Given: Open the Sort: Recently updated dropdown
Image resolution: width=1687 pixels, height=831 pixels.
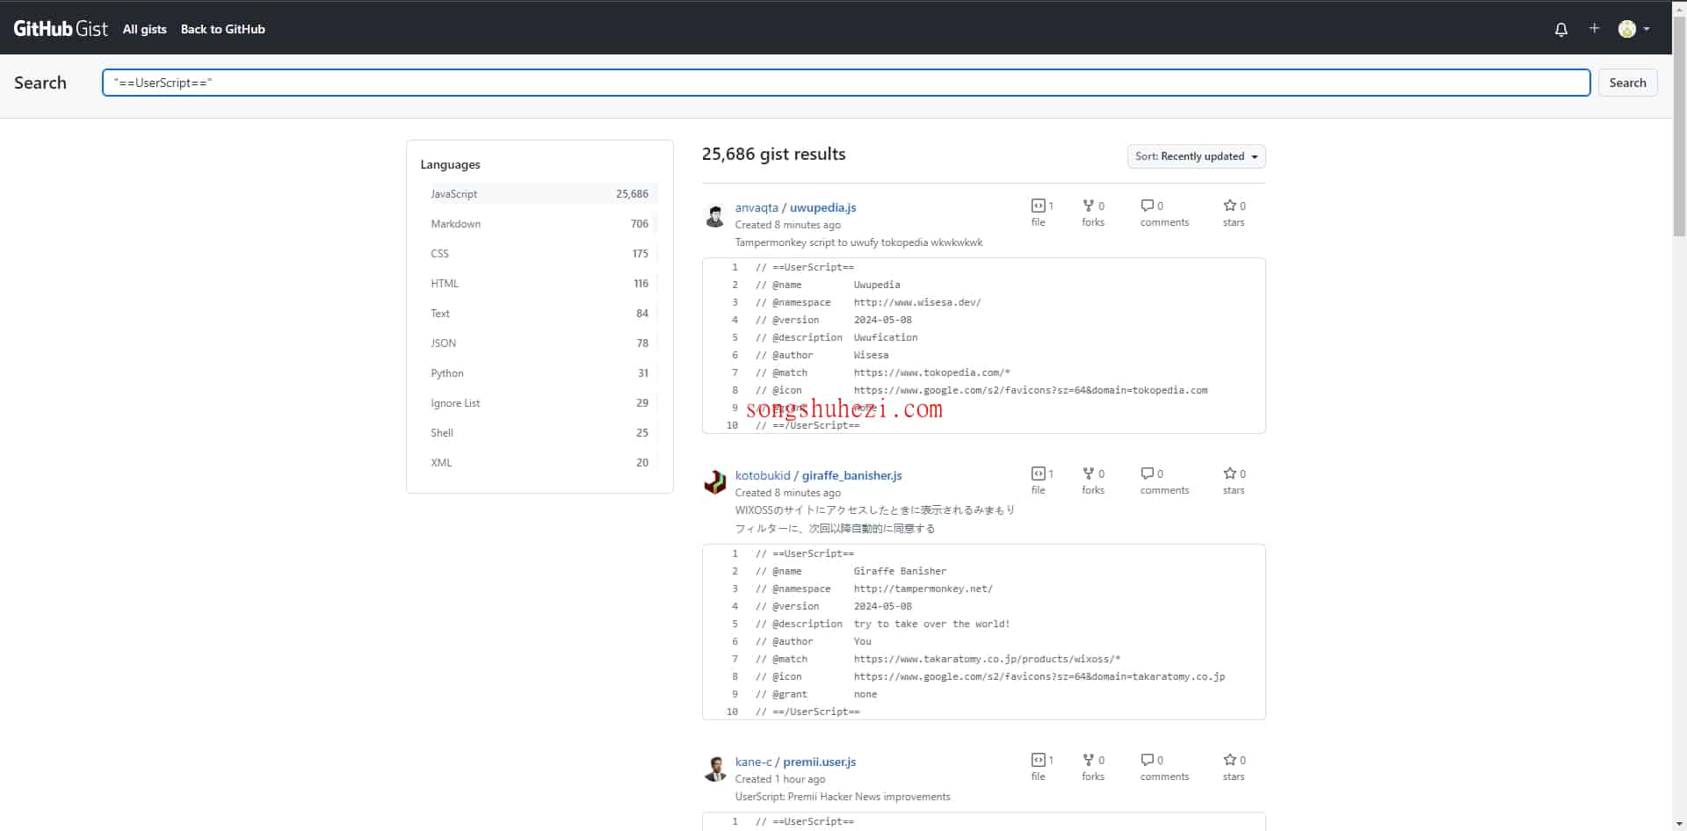Looking at the screenshot, I should (1196, 156).
